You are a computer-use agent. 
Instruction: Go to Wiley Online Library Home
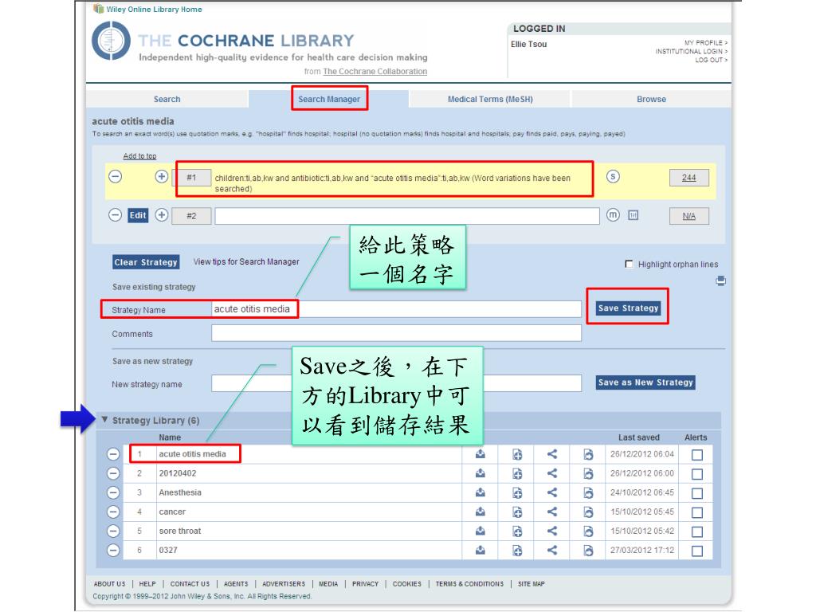[x=154, y=10]
